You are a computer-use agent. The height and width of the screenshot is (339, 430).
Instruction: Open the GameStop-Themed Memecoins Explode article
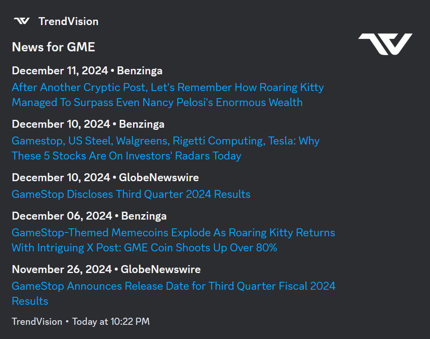(x=173, y=240)
